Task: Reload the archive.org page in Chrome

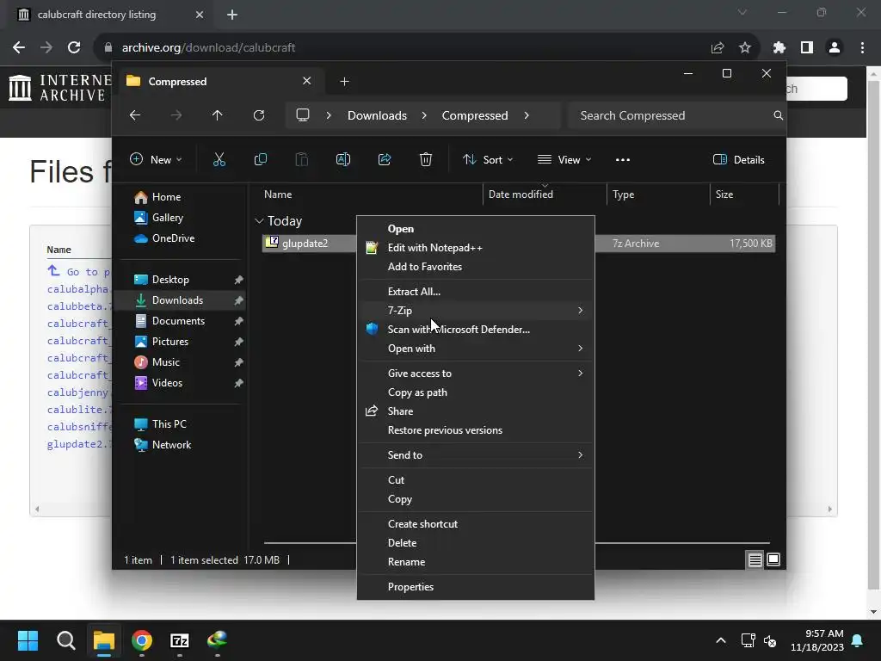Action: pyautogui.click(x=74, y=48)
